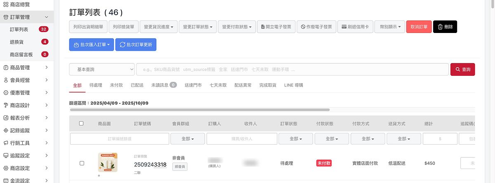495x183 pixels.
Task: Click the 訂單編號篩選 filter input field
Action: click(120, 139)
